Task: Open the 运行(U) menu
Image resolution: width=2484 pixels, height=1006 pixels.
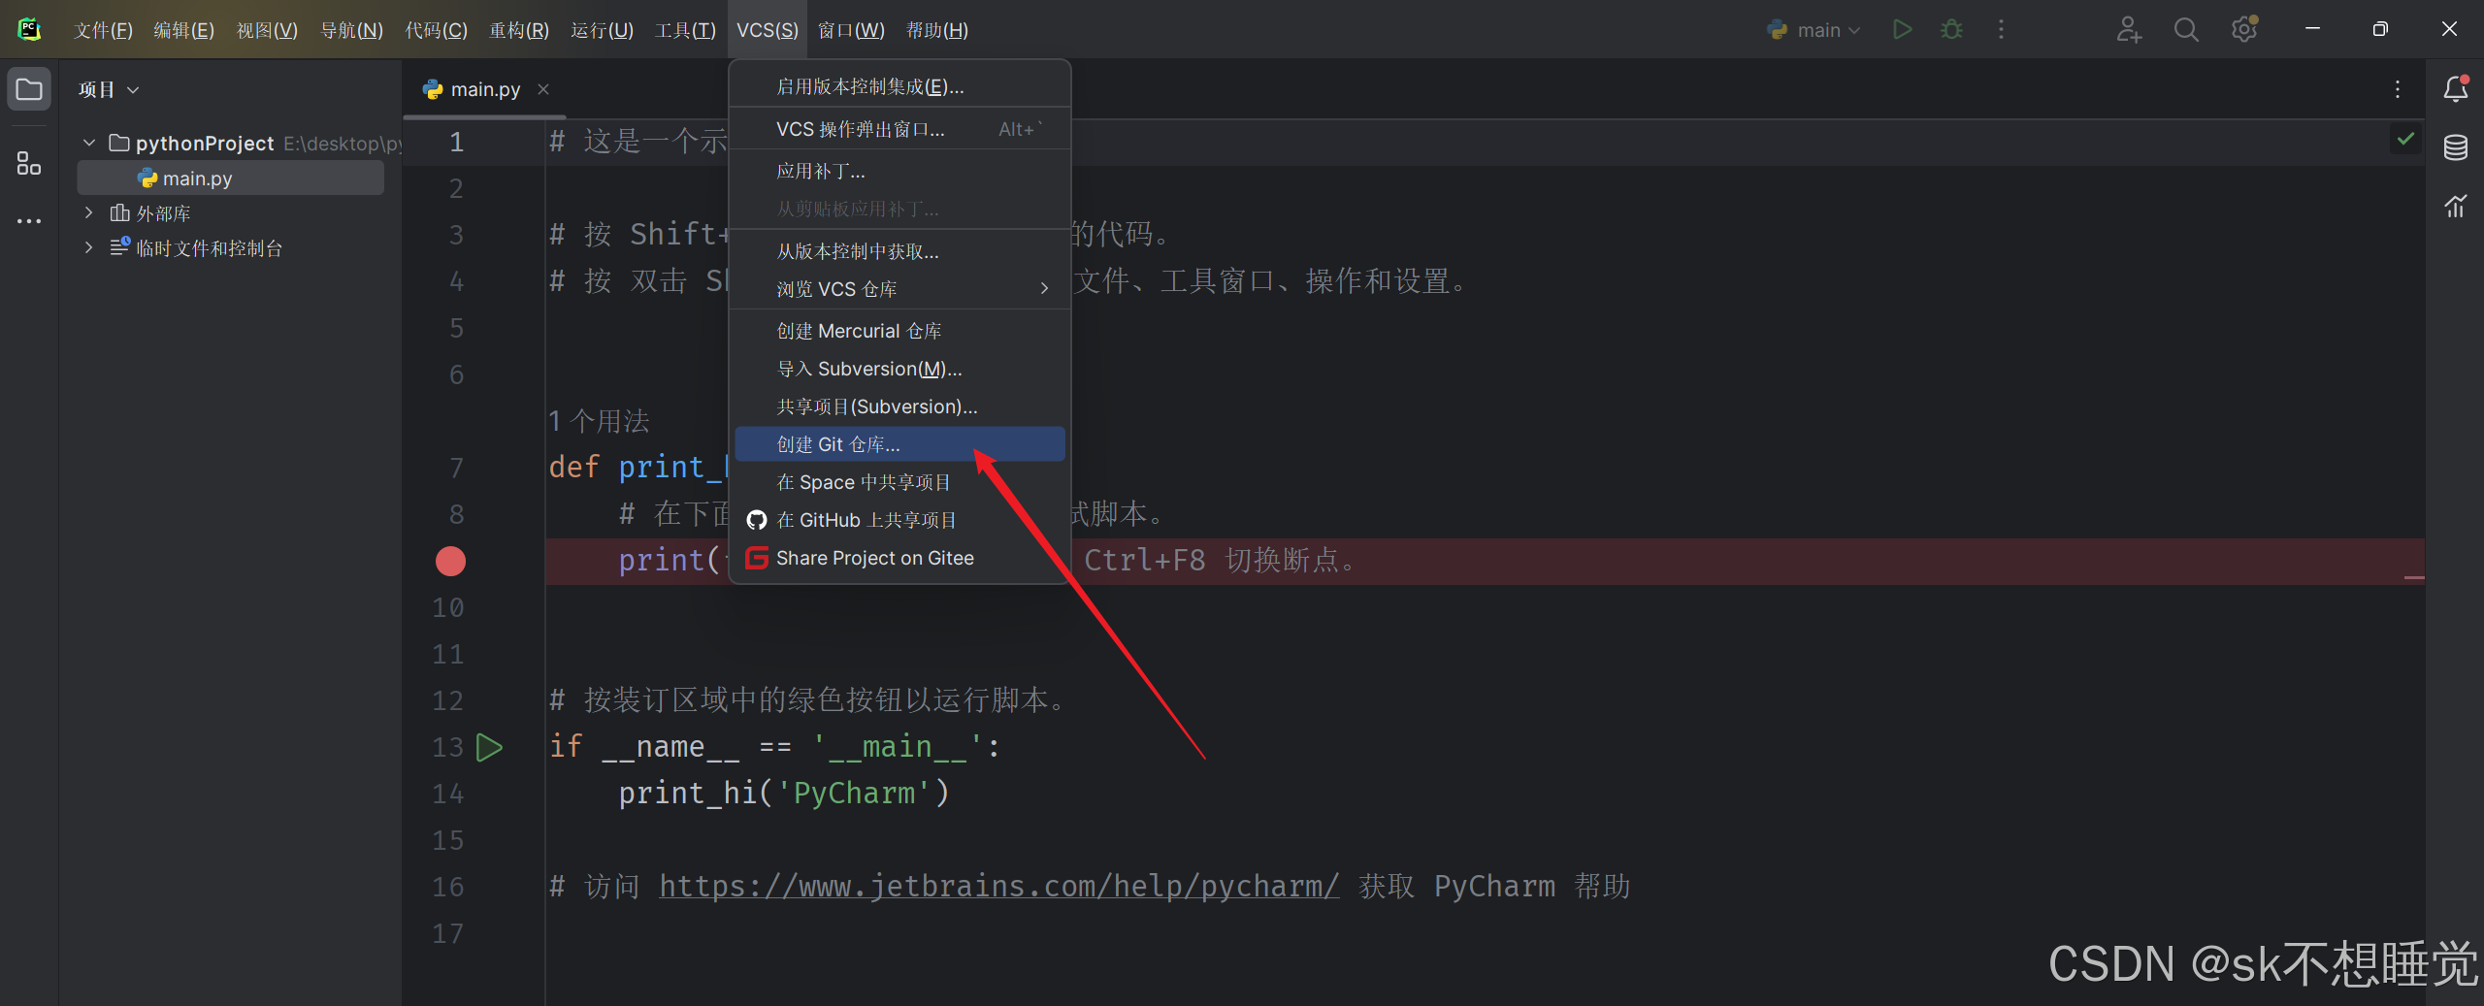Action: [x=602, y=30]
